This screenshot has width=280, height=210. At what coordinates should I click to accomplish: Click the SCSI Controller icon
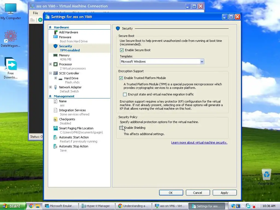point(56,73)
